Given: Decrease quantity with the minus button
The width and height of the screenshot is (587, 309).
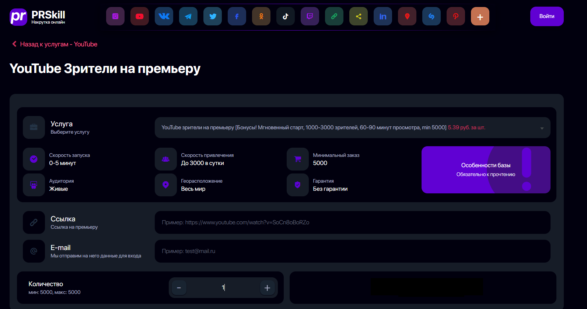Looking at the screenshot, I should [179, 288].
